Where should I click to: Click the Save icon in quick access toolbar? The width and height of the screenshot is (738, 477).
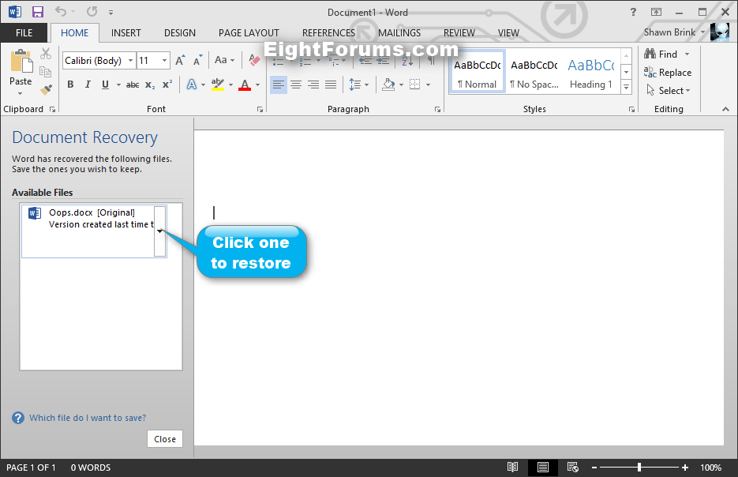point(37,12)
